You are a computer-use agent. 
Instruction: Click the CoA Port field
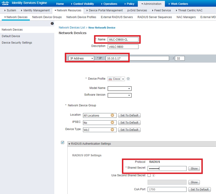tap(167, 190)
